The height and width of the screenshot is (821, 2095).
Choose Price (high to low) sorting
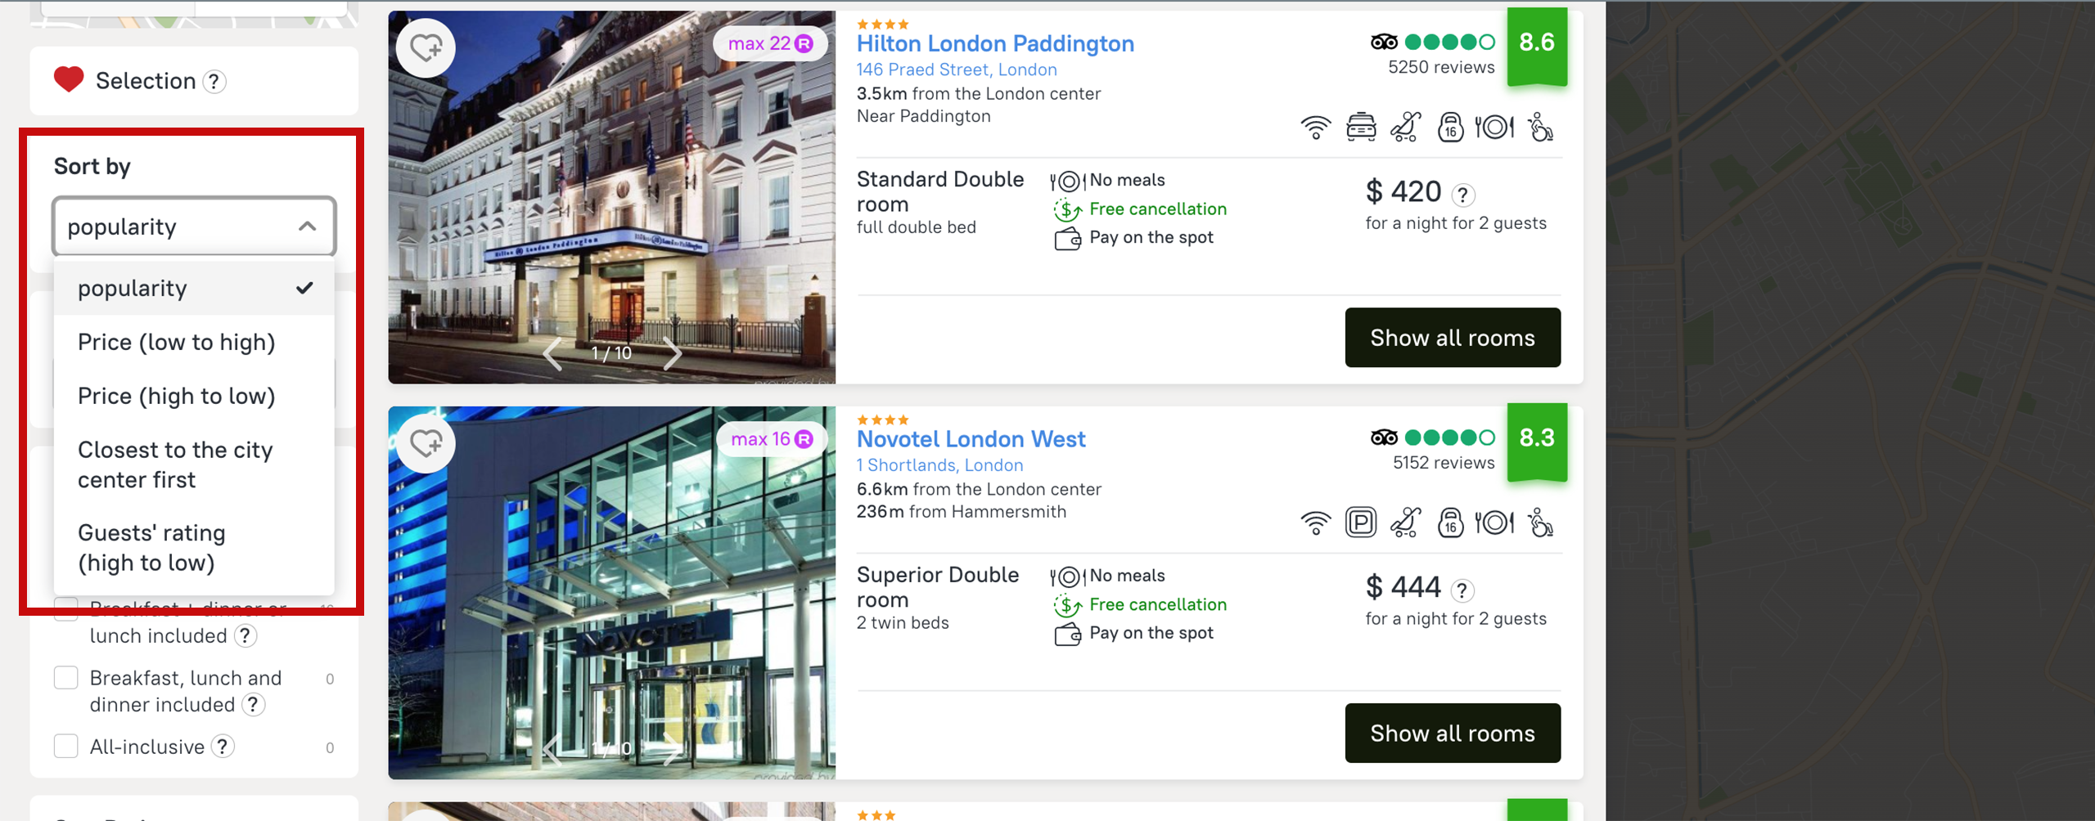pos(177,396)
